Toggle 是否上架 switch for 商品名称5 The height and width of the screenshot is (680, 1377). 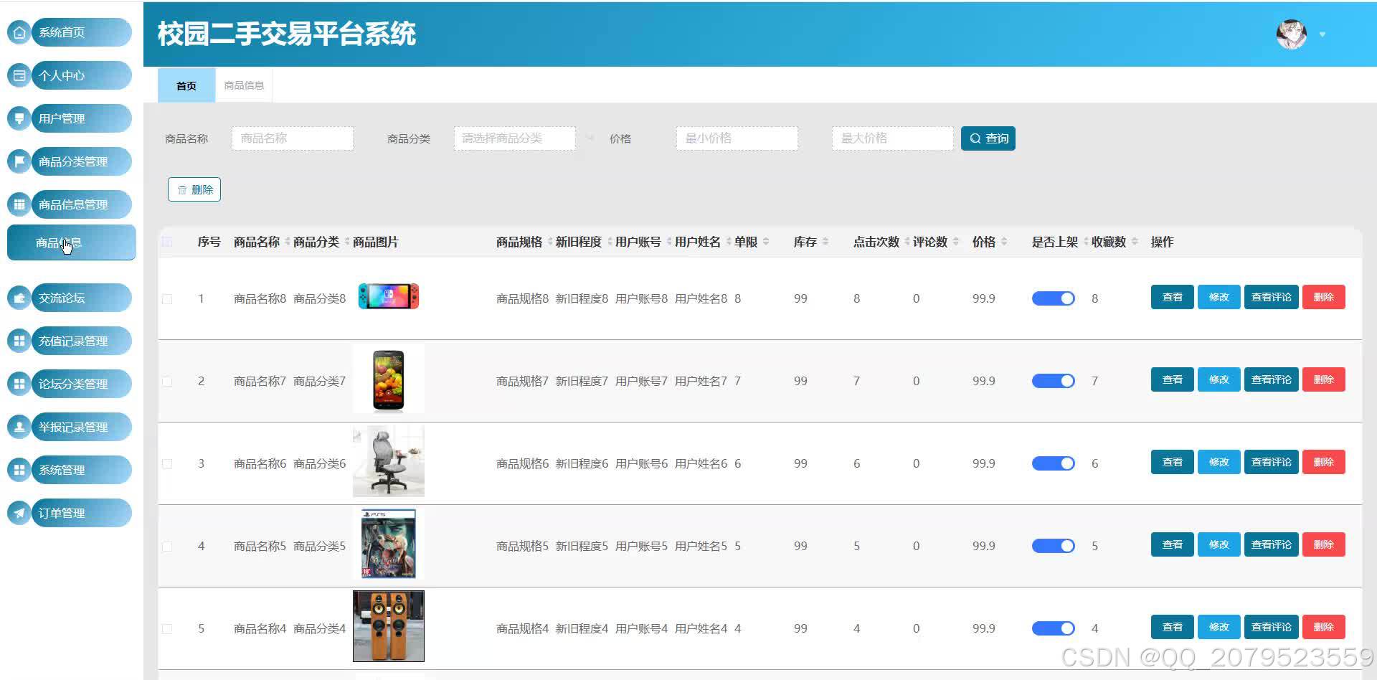[x=1053, y=546]
